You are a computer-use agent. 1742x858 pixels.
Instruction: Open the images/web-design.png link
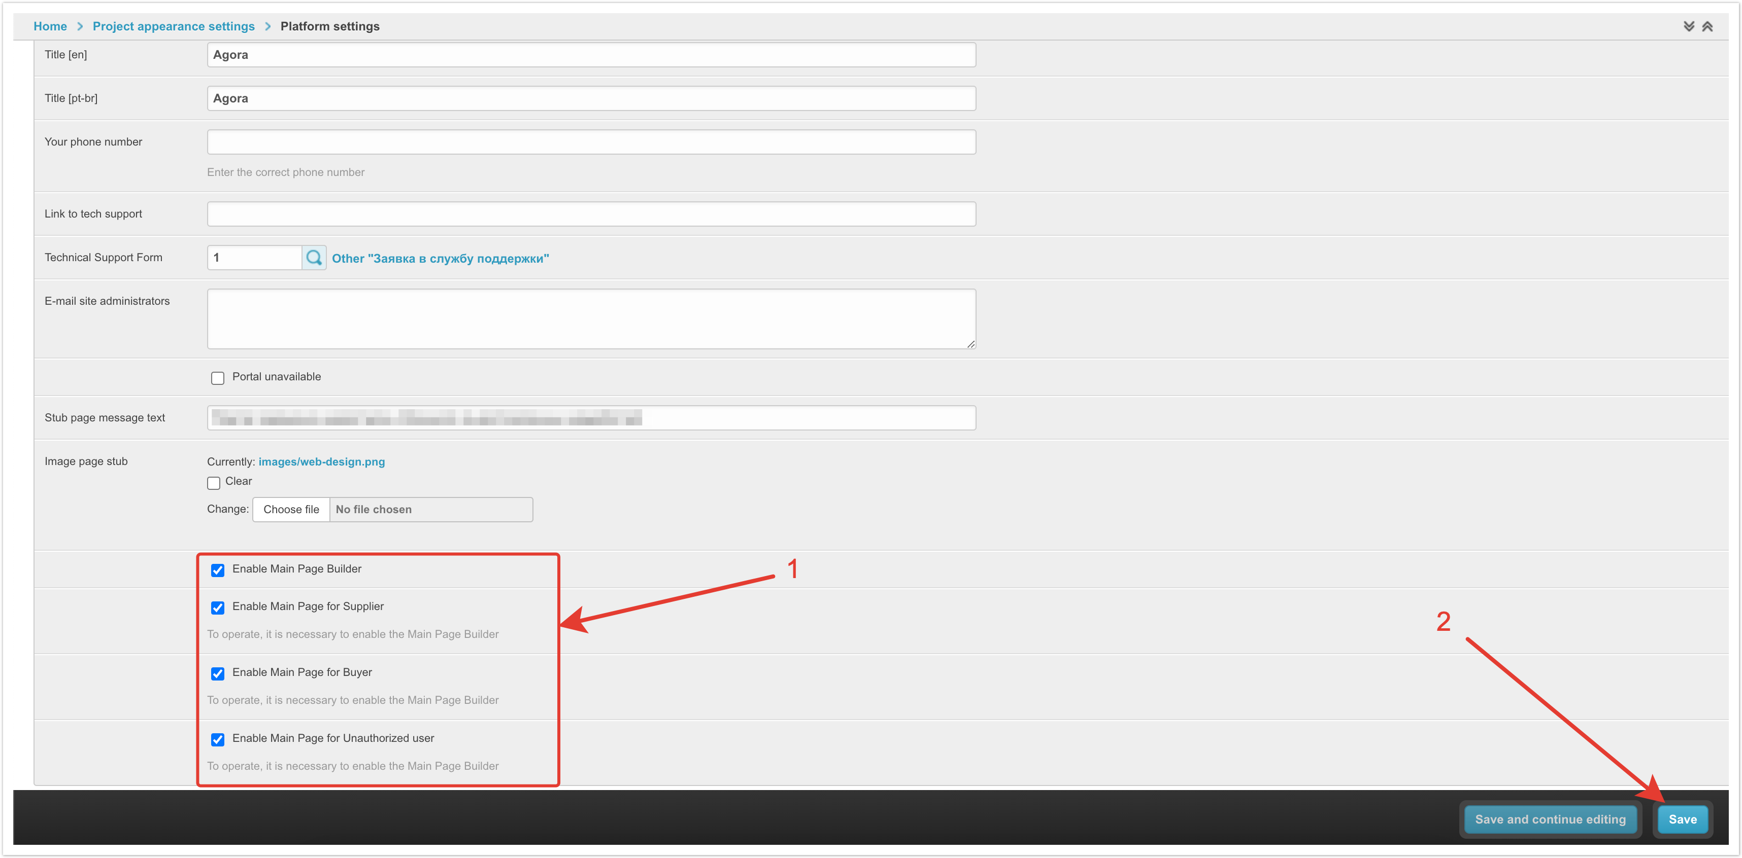pyautogui.click(x=321, y=461)
